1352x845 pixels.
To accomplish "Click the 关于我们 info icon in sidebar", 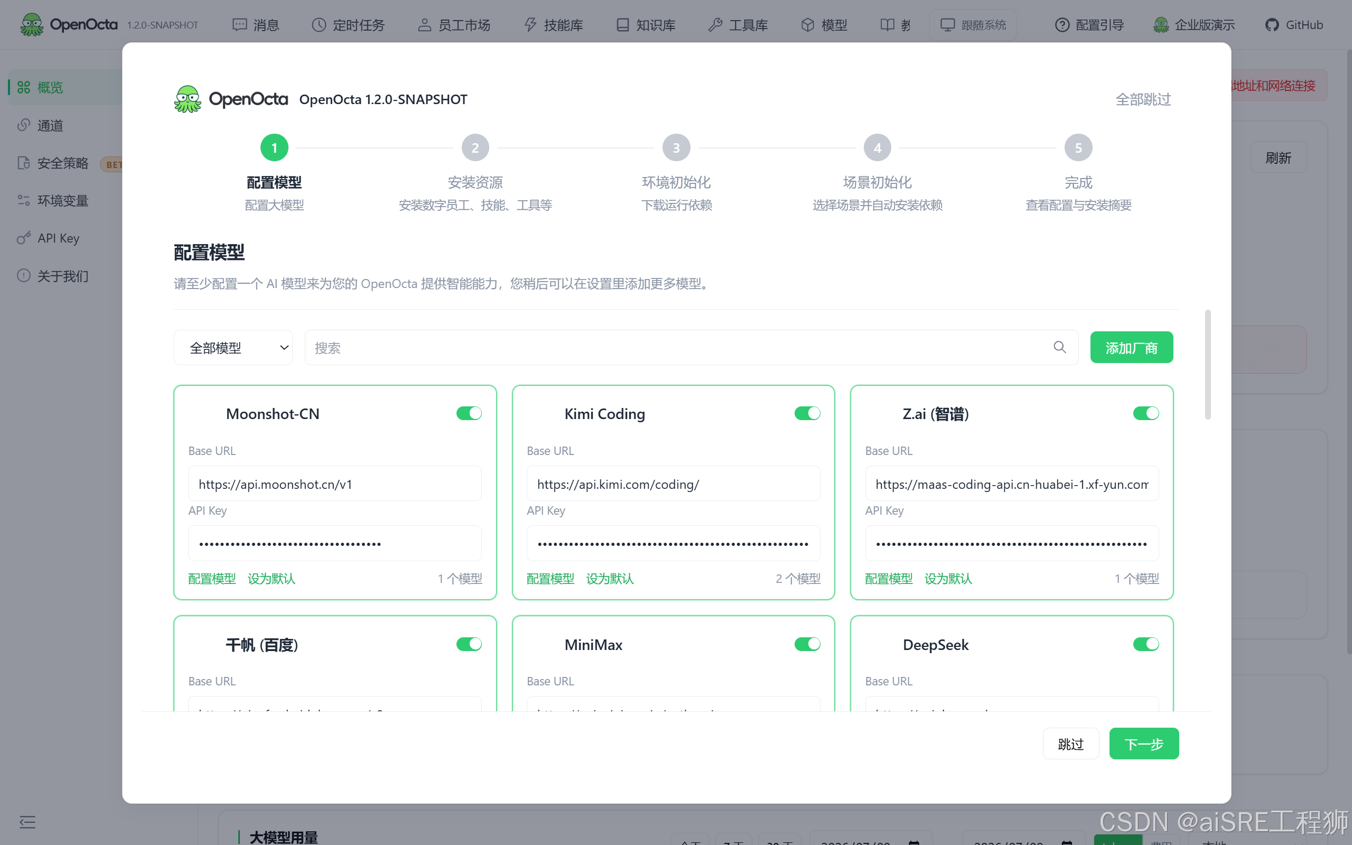I will click(23, 275).
